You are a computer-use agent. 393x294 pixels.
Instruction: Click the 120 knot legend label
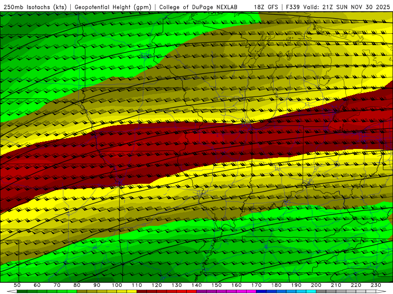[157, 285]
